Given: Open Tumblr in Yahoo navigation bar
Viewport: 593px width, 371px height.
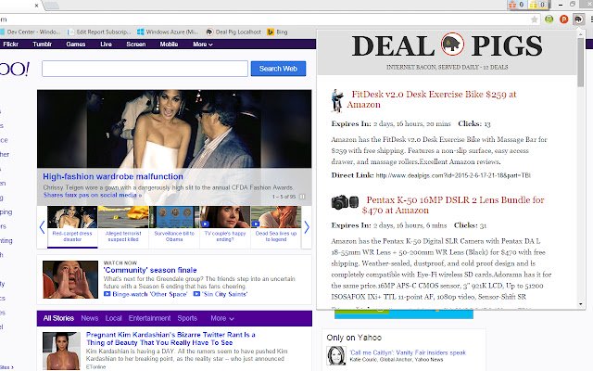Looking at the screenshot, I should pyautogui.click(x=42, y=45).
